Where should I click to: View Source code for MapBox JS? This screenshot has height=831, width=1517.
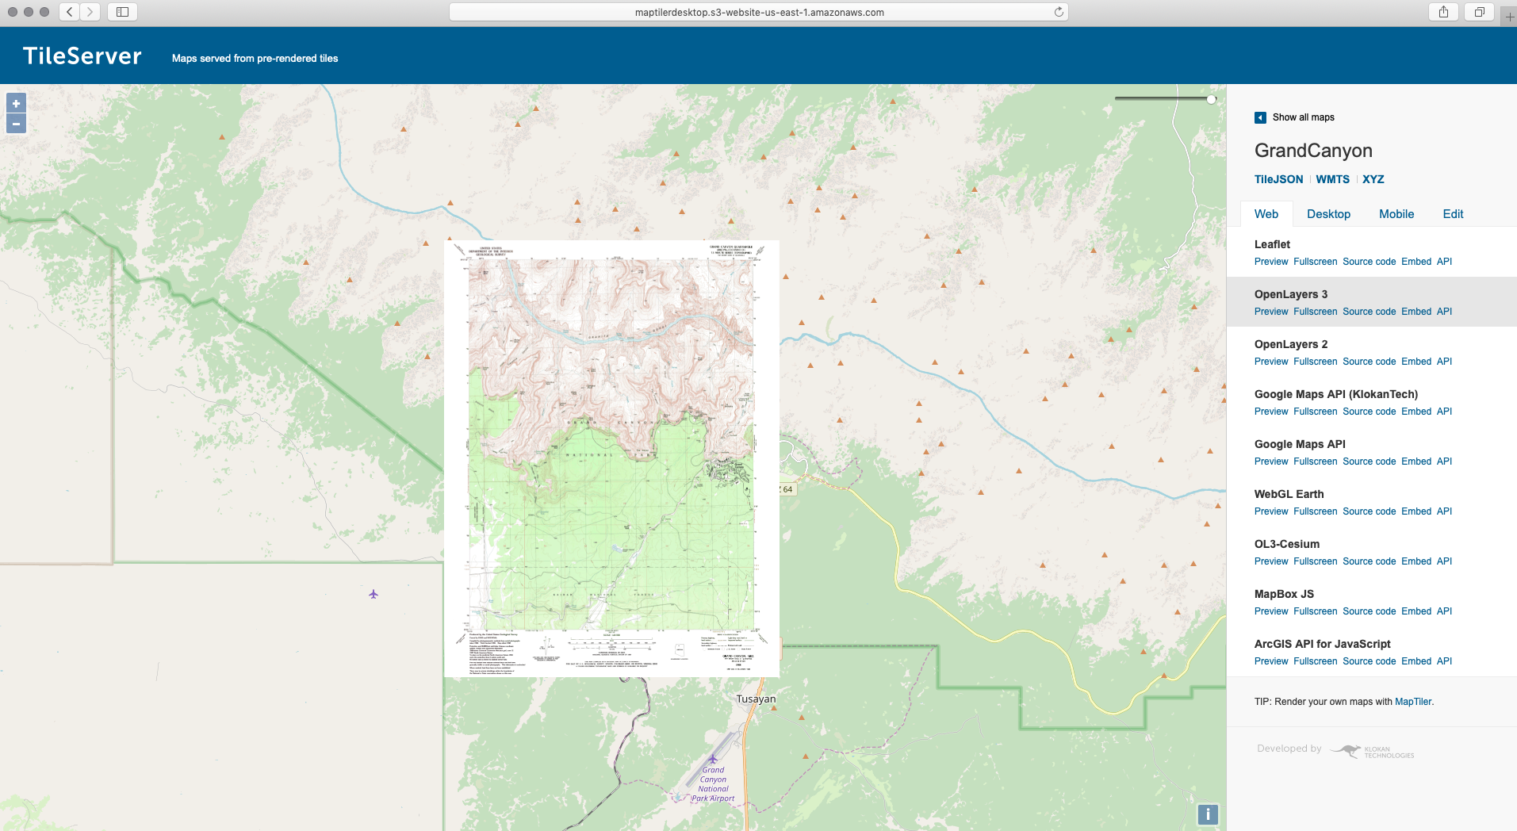click(x=1369, y=611)
